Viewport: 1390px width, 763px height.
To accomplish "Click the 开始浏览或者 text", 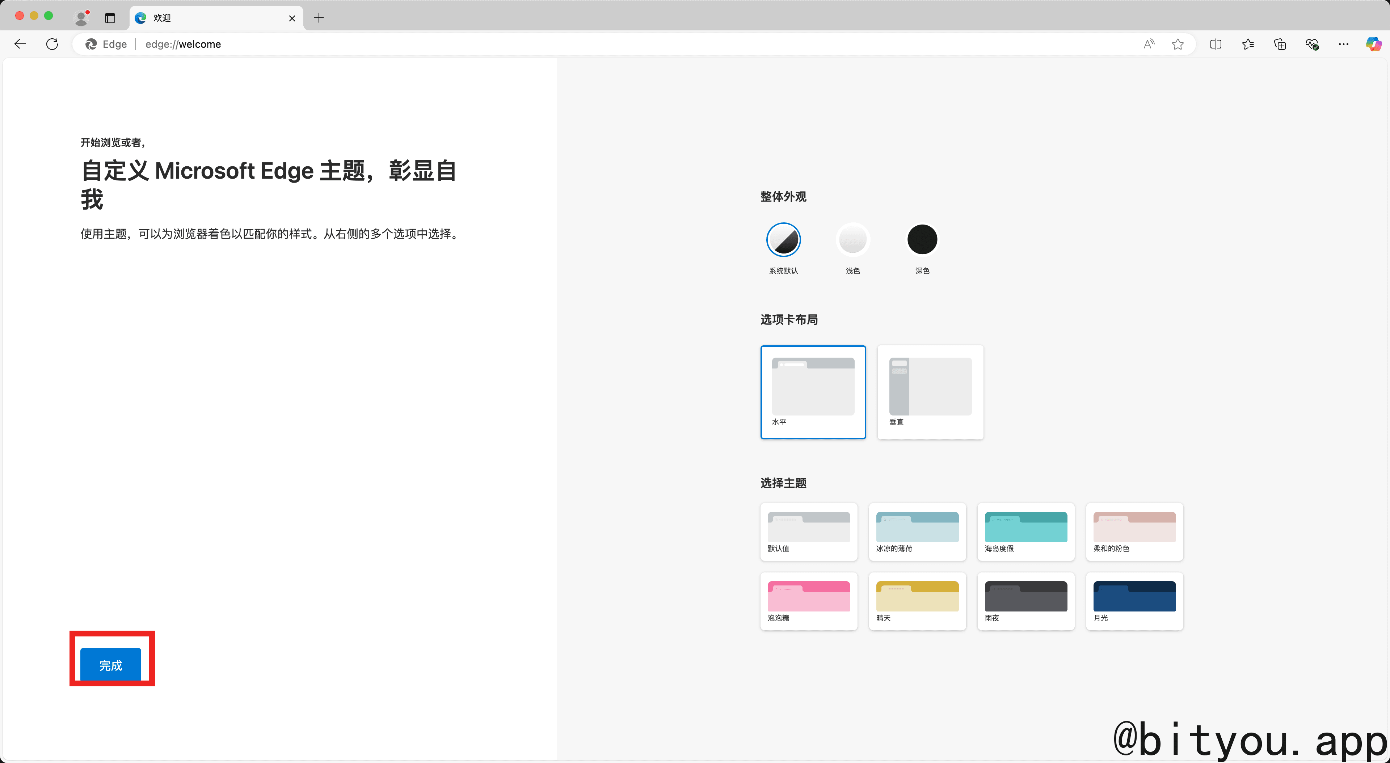I will (113, 142).
